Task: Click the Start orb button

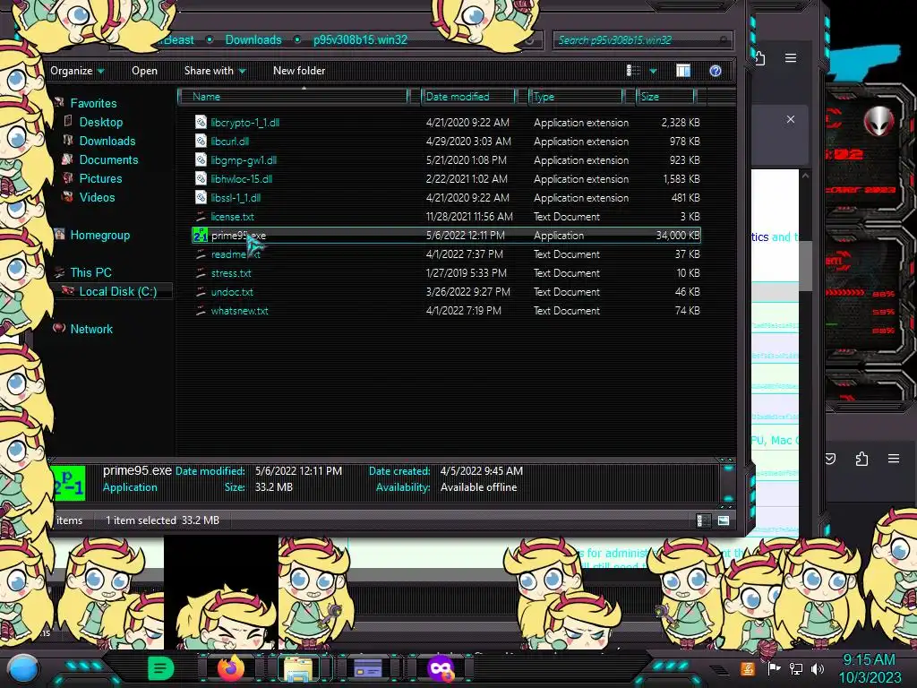Action: coord(23,669)
